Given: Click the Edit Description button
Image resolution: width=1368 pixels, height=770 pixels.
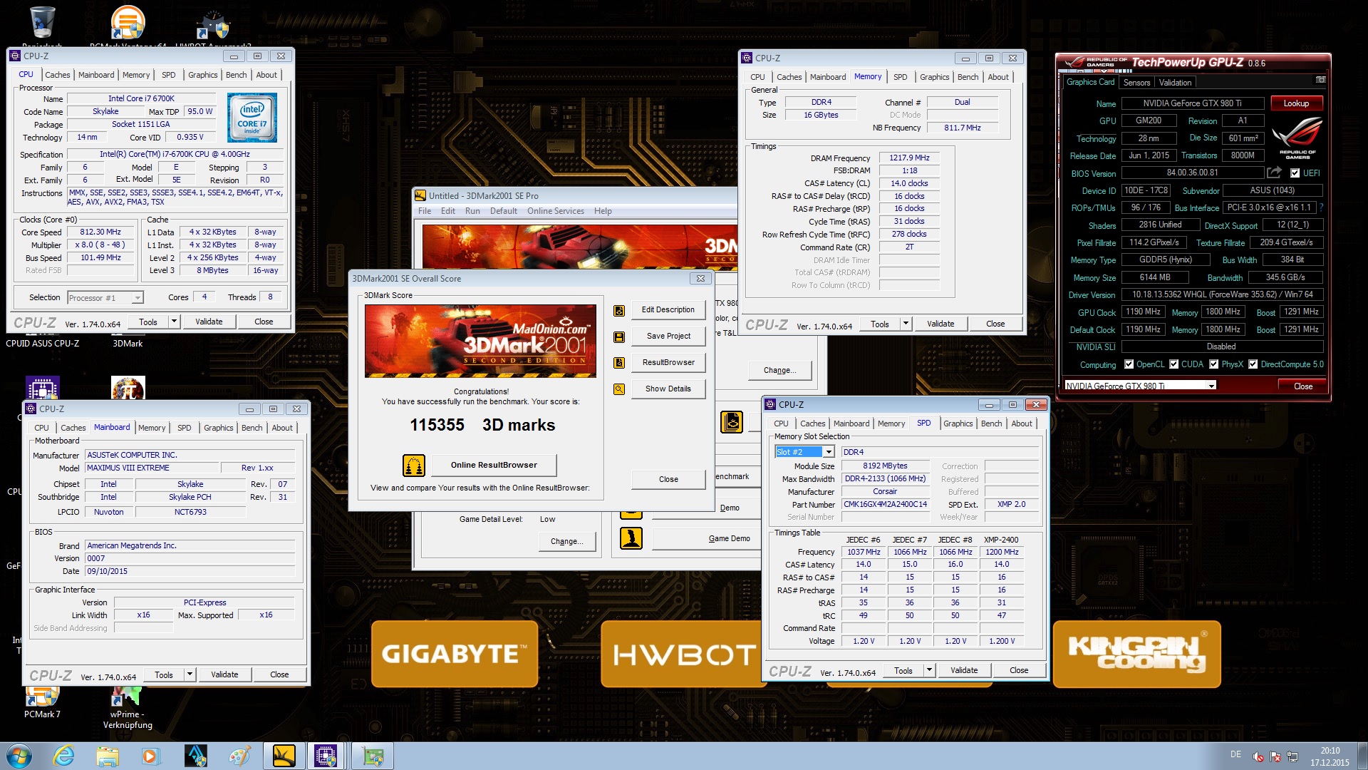Looking at the screenshot, I should [x=668, y=310].
